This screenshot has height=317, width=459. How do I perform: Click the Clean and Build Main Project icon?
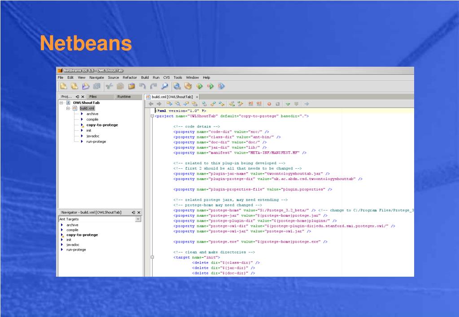[x=188, y=86]
